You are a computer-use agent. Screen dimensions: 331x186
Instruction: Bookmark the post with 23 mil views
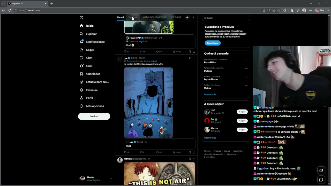[190, 152]
